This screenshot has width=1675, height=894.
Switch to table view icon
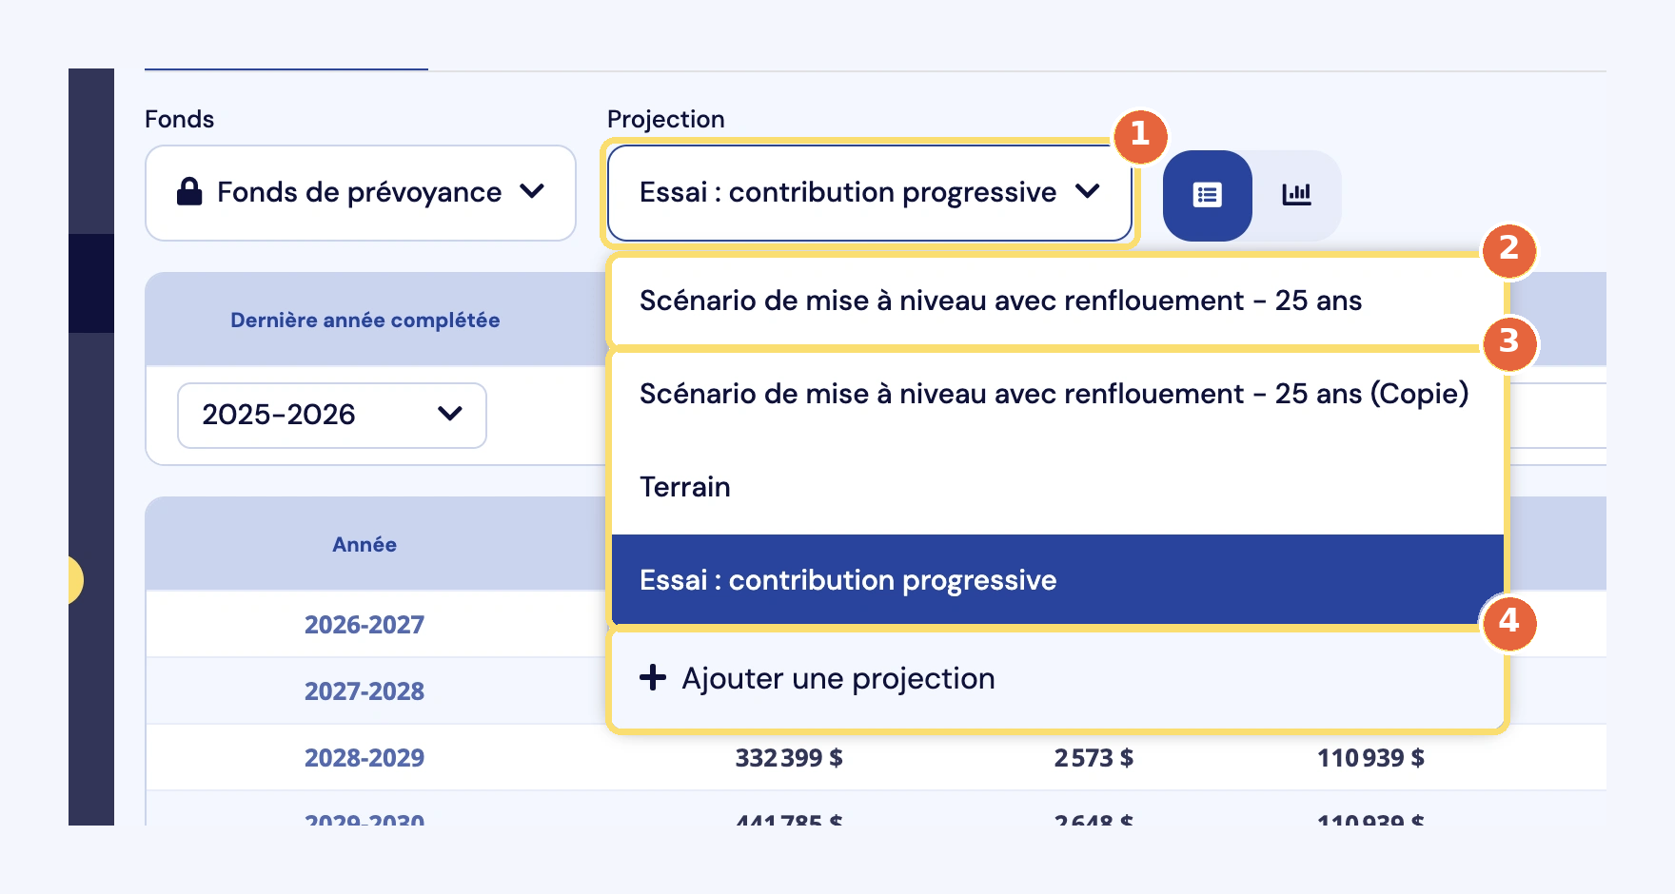coord(1207,195)
